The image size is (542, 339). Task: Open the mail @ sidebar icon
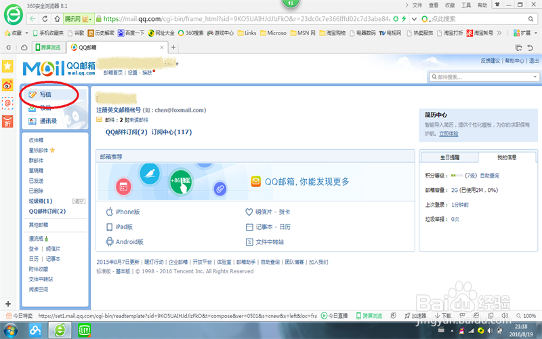coord(7,103)
